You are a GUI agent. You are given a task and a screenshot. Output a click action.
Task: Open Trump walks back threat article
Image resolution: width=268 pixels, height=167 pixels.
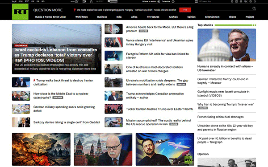pos(63,82)
